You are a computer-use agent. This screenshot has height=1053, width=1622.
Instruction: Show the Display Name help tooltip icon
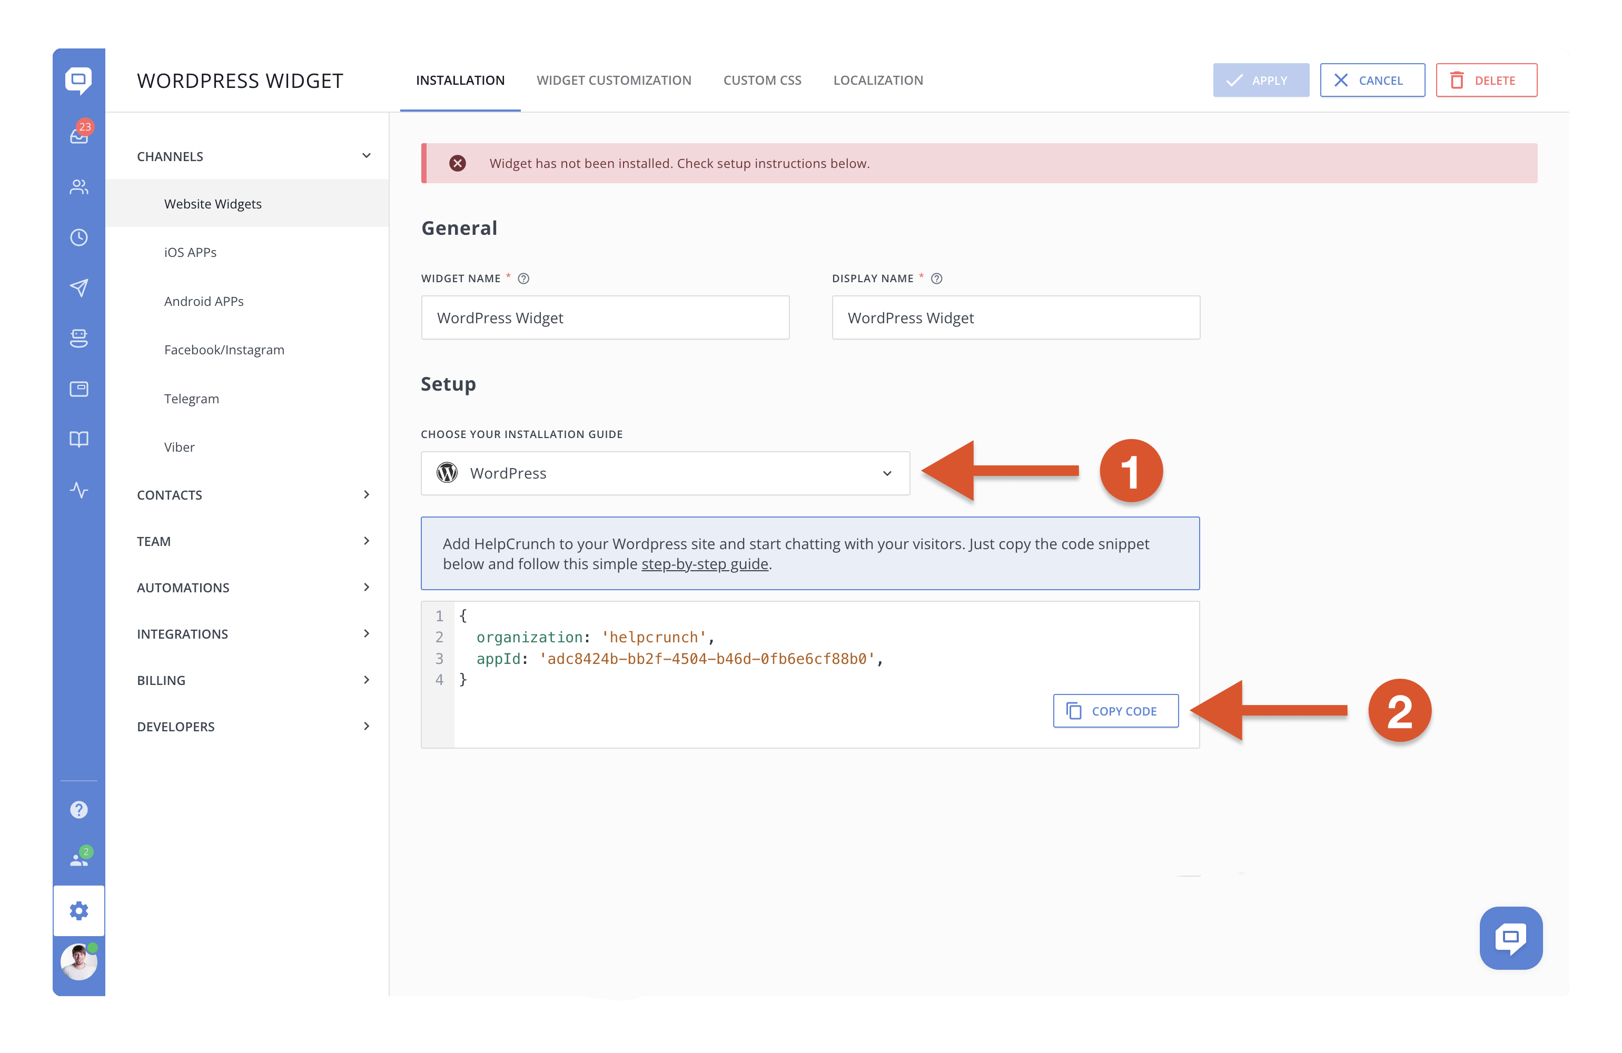[x=937, y=278]
